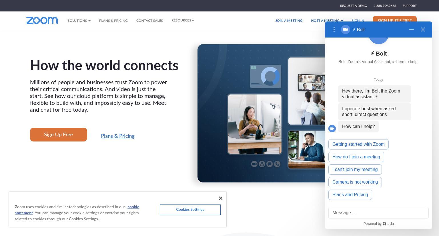Click the phone icon in hero image
439x236 pixels.
pos(277,164)
